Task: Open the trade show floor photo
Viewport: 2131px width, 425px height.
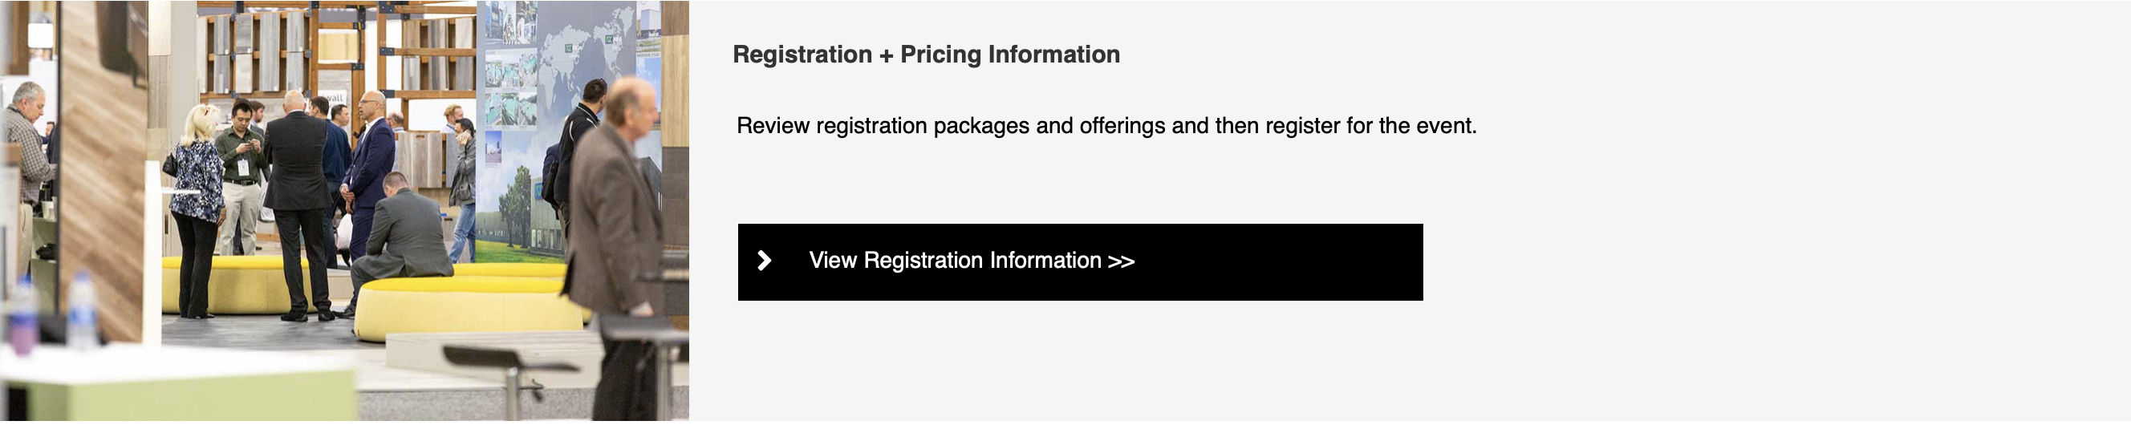Action: (344, 211)
